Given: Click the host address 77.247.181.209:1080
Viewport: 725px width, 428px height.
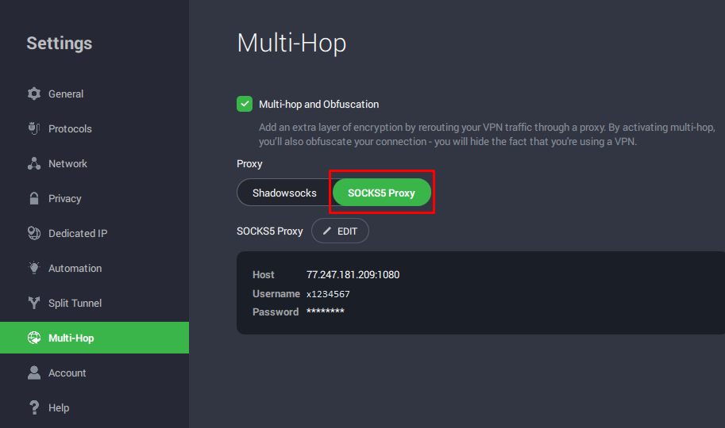Looking at the screenshot, I should (x=353, y=275).
